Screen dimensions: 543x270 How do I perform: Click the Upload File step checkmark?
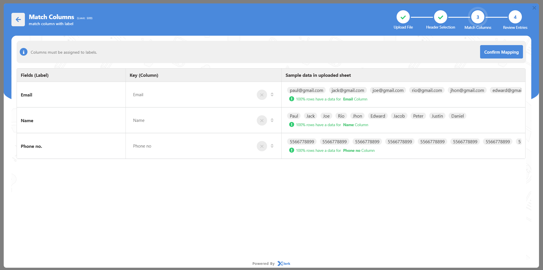[x=403, y=17]
